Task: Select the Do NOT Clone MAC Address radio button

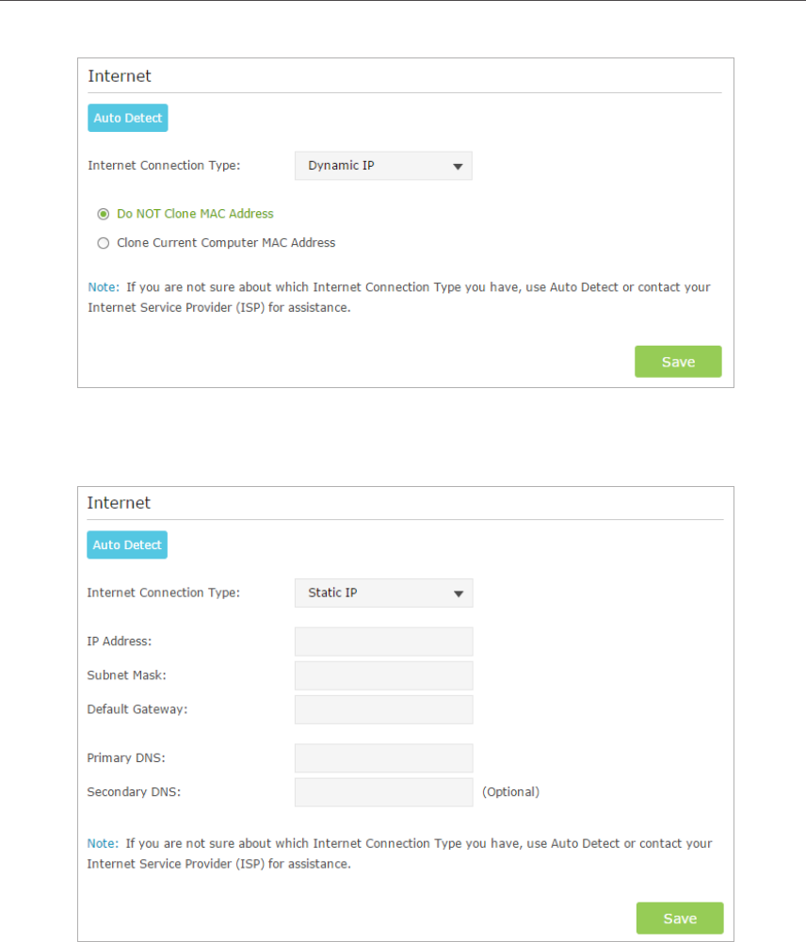Action: (104, 214)
